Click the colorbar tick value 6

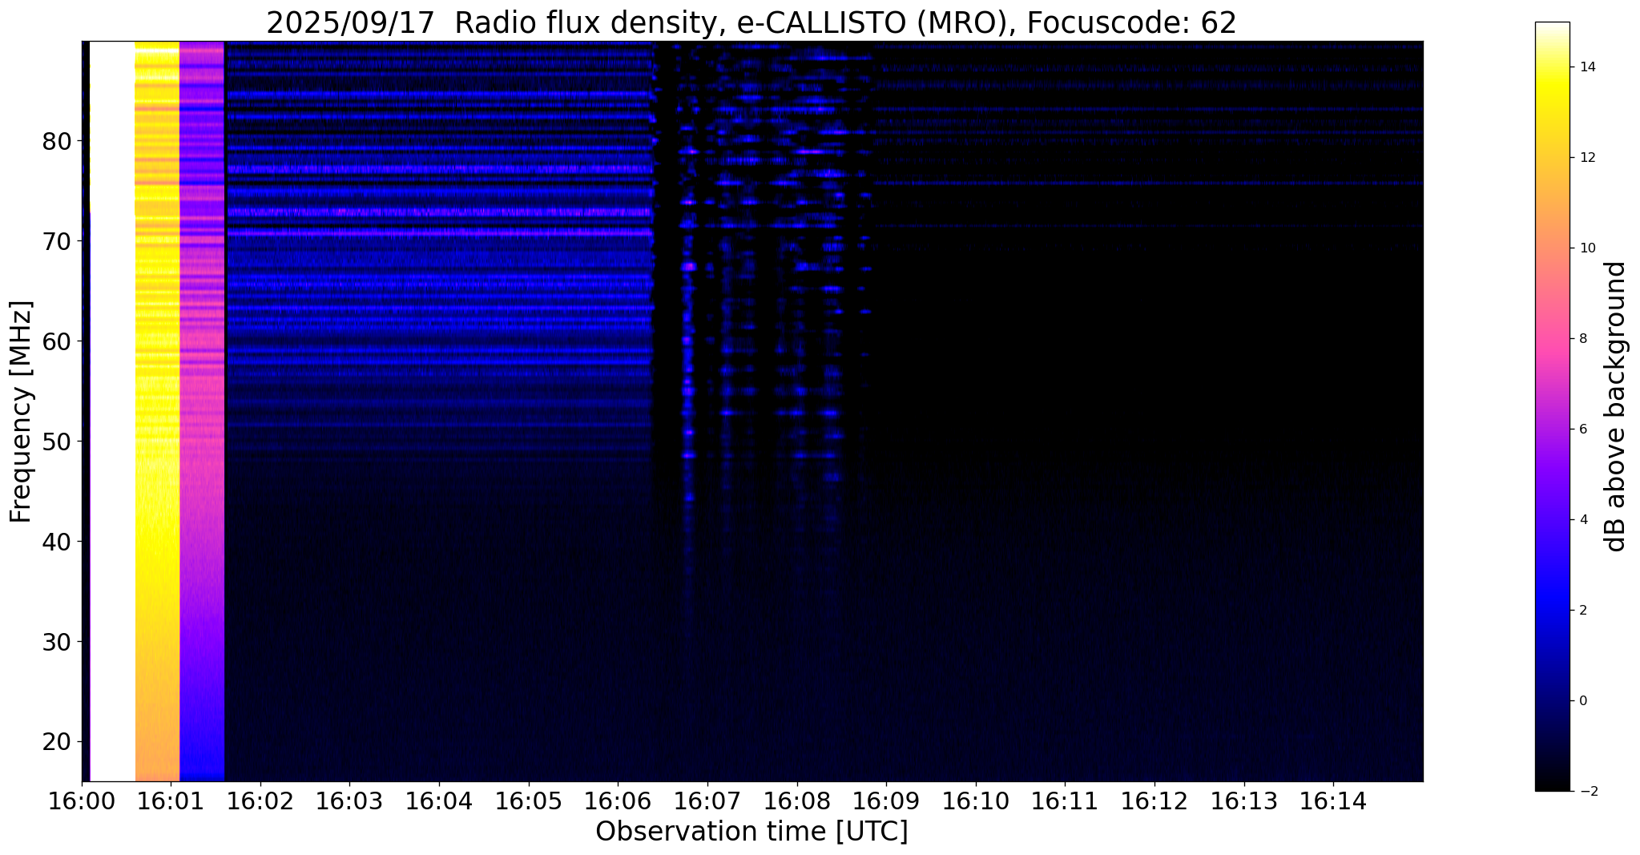point(1582,430)
